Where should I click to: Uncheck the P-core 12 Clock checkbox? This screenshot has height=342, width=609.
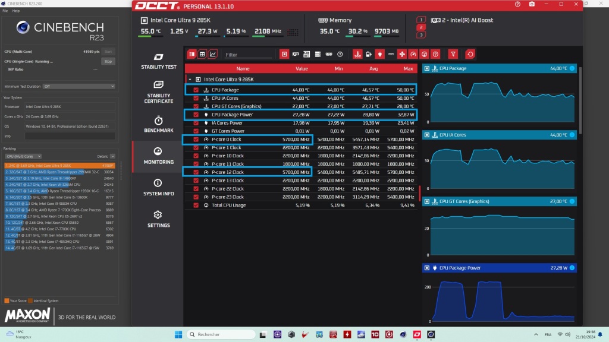tap(196, 172)
